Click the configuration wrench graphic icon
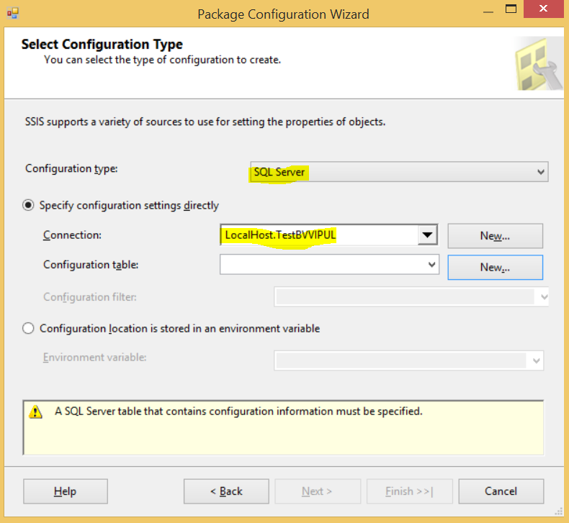The height and width of the screenshot is (523, 569). point(539,64)
